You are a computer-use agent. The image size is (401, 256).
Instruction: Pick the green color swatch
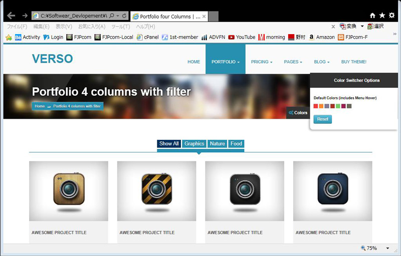(x=338, y=106)
